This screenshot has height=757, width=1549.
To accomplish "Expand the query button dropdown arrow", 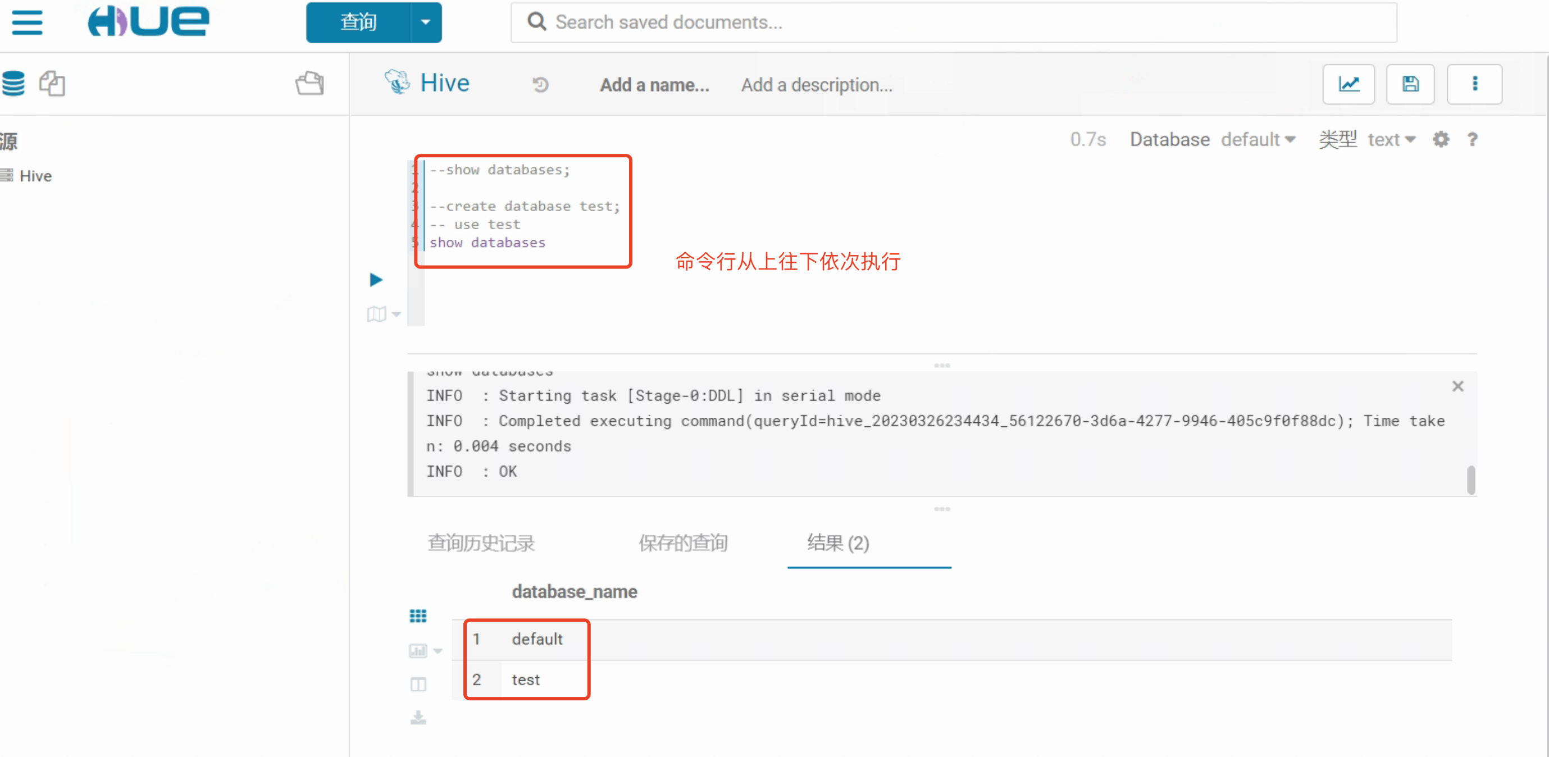I will [x=426, y=23].
